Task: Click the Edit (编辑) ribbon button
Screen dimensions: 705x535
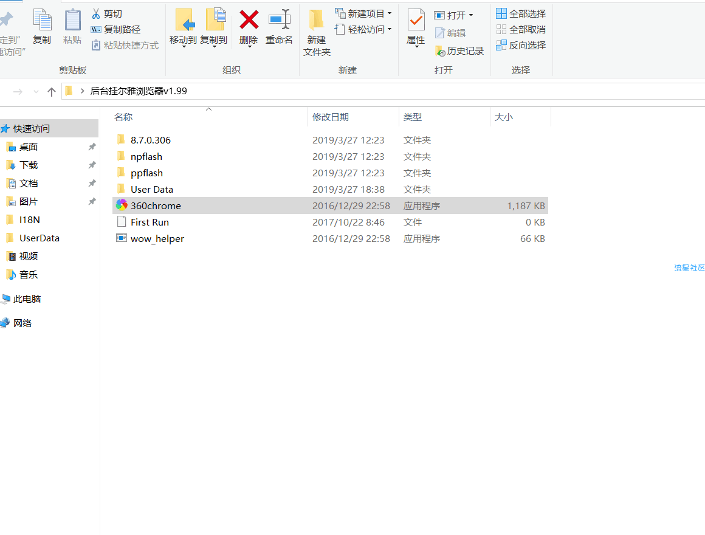Action: pyautogui.click(x=450, y=33)
